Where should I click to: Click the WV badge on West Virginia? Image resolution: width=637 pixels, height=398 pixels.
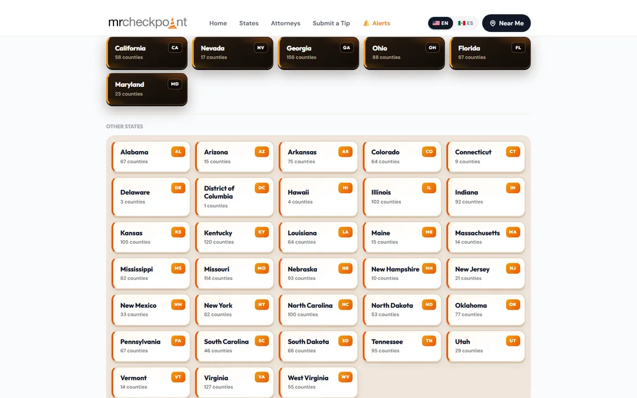click(x=345, y=377)
